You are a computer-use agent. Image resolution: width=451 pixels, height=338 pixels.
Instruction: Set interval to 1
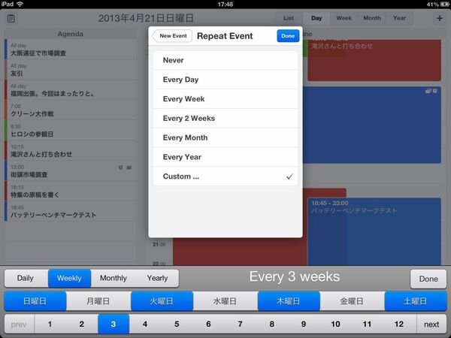[50, 324]
